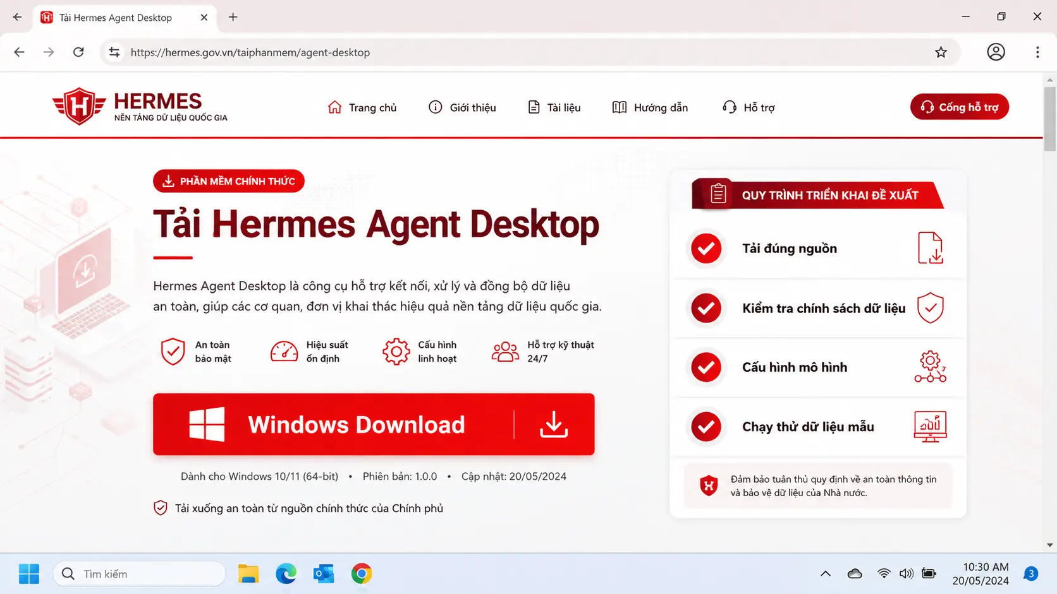Image resolution: width=1057 pixels, height=594 pixels.
Task: Open Chrome from taskbar
Action: click(x=362, y=574)
